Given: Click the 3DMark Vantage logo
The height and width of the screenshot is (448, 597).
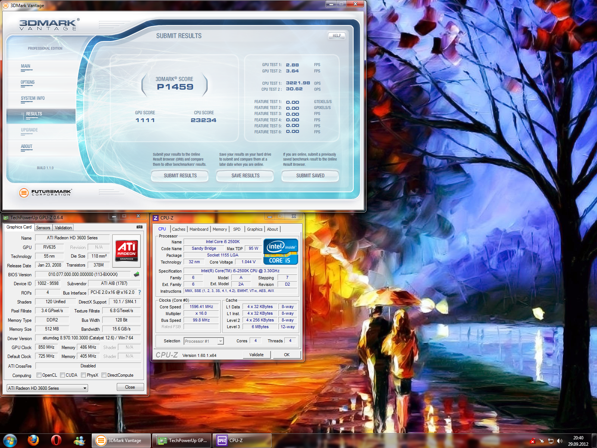Looking at the screenshot, I should 49,24.
